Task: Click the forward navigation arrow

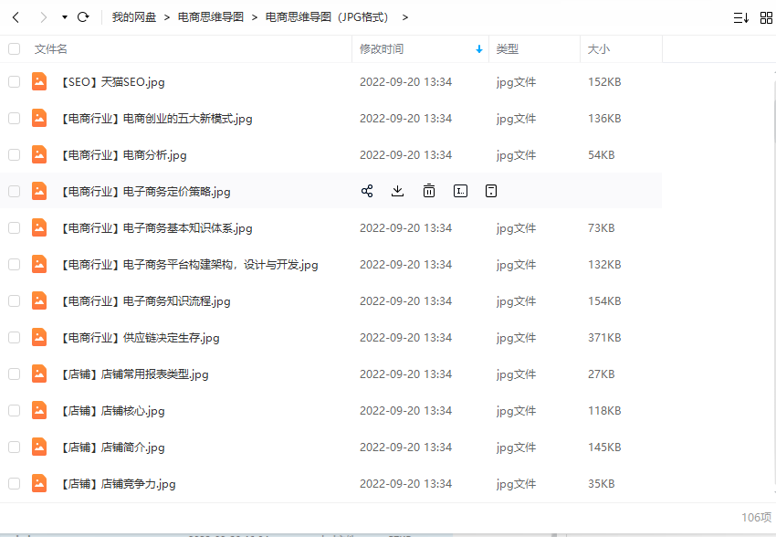Action: click(x=44, y=17)
